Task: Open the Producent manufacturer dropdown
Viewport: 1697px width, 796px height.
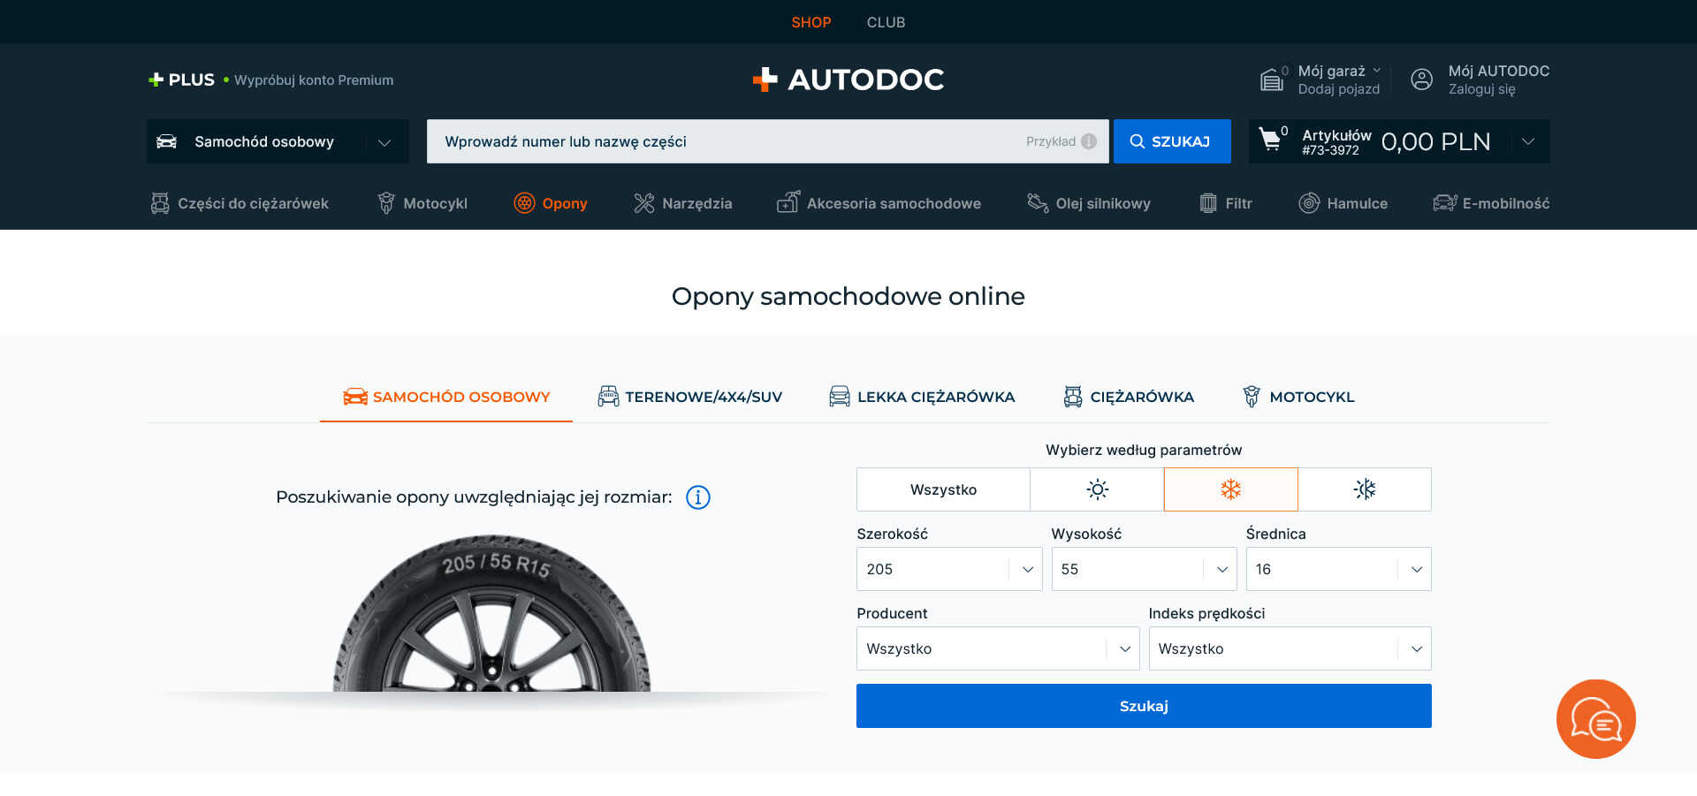Action: pyautogui.click(x=997, y=648)
